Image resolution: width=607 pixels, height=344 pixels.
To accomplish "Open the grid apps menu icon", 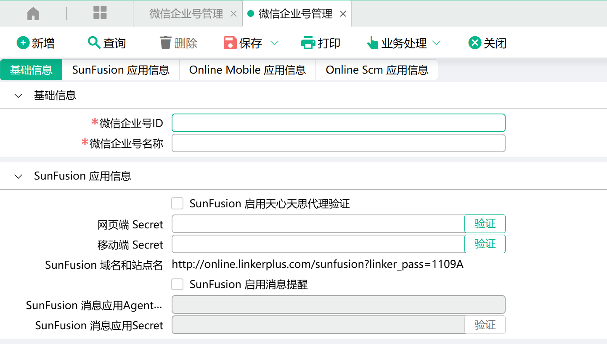I will point(100,13).
